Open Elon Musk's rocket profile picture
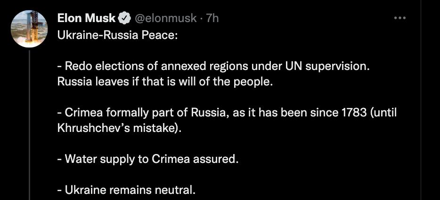The image size is (440, 200). pyautogui.click(x=29, y=29)
